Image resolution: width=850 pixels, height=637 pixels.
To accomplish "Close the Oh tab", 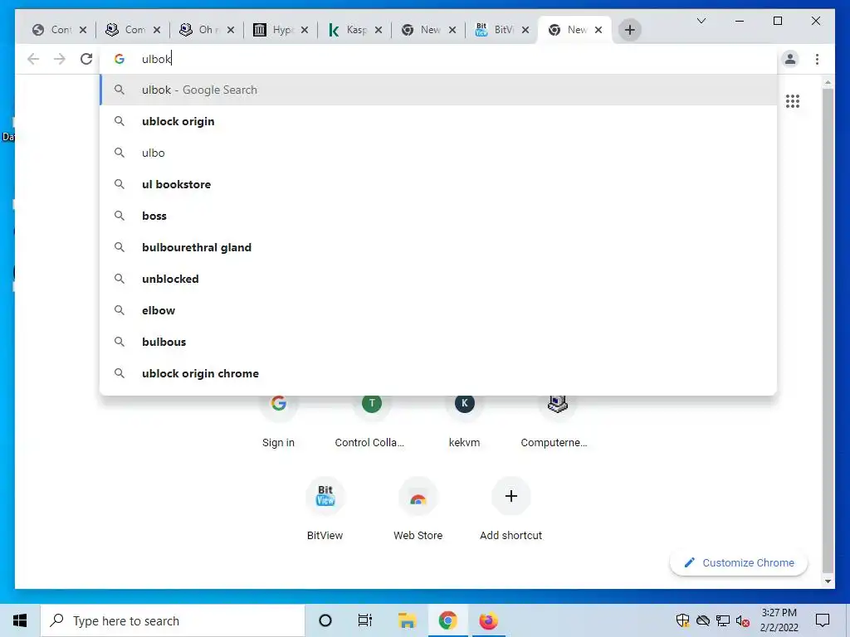I will [x=231, y=30].
